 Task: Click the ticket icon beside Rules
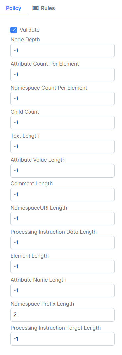tap(35, 8)
